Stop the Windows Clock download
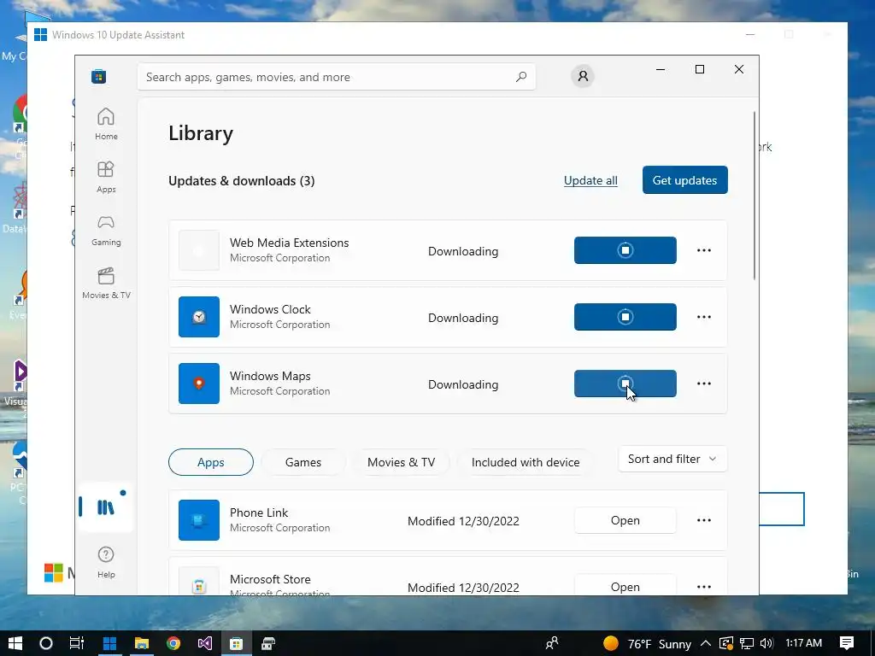Viewport: 875px width, 656px height. click(x=625, y=317)
